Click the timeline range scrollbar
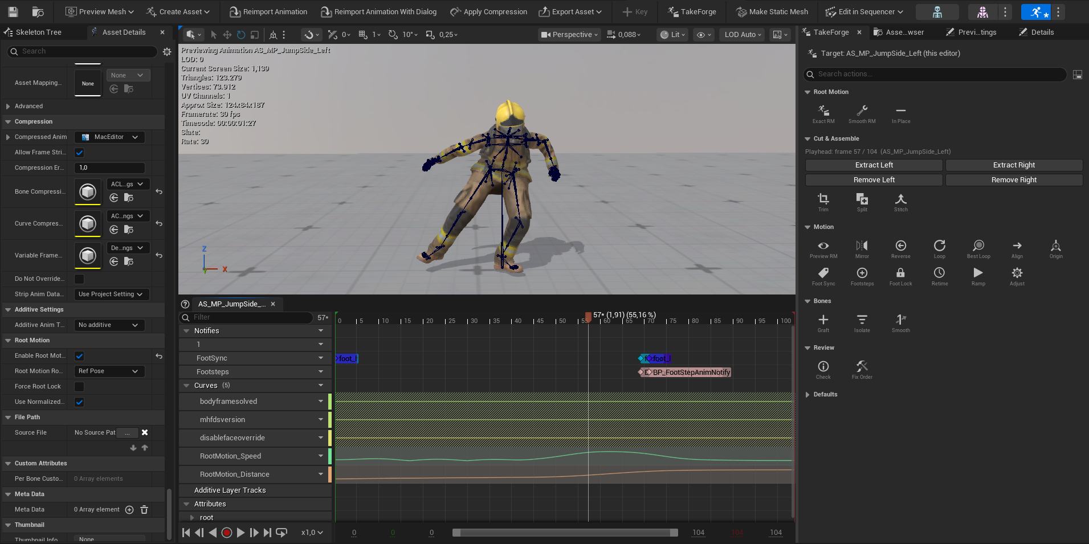The image size is (1089, 544). pyautogui.click(x=565, y=533)
